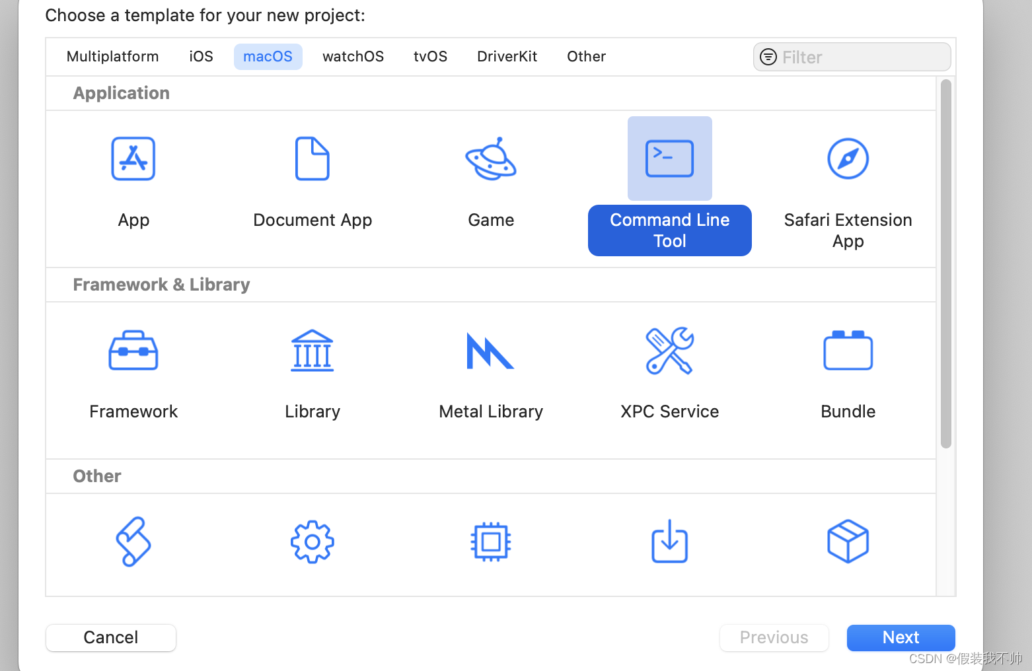Click the Previous button
1032x671 pixels.
click(774, 637)
